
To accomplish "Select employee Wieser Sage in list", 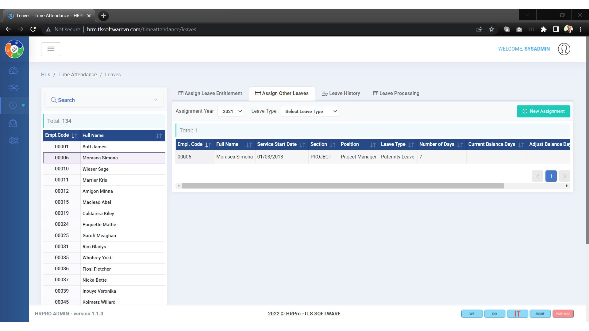I will (95, 169).
